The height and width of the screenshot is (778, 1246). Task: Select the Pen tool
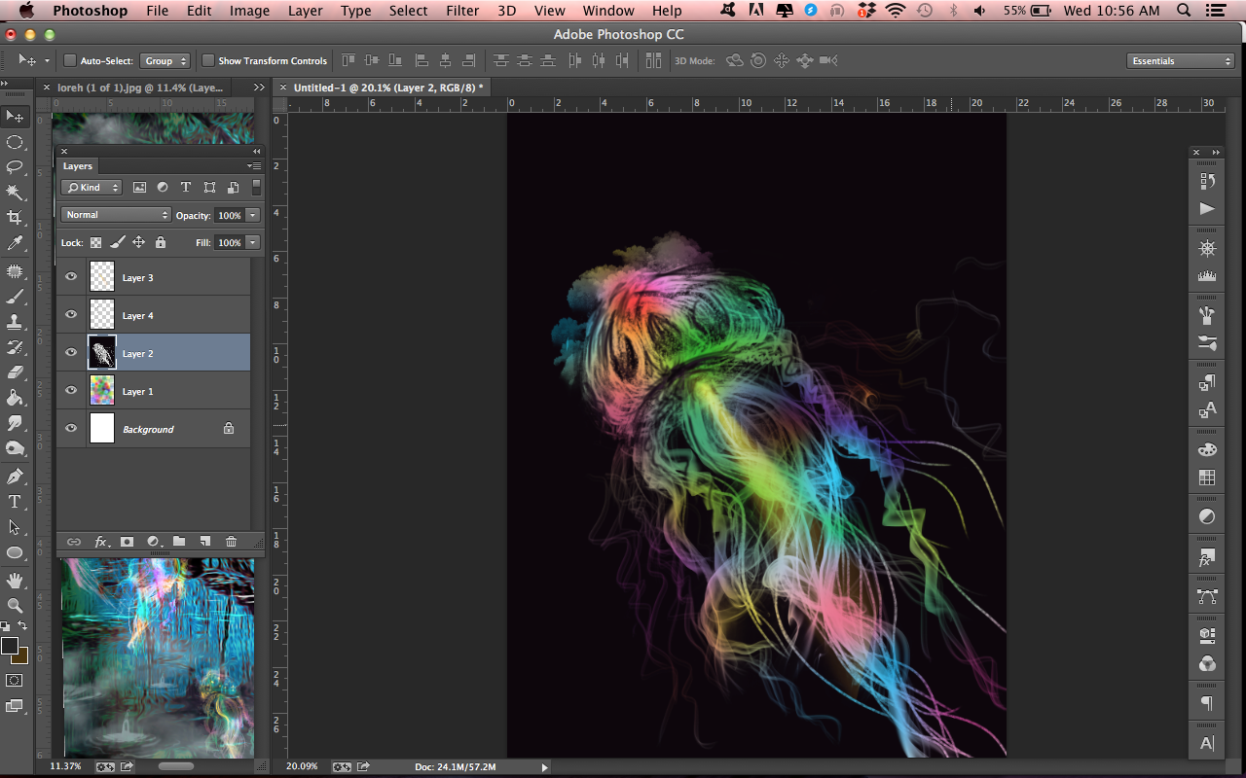tap(15, 477)
